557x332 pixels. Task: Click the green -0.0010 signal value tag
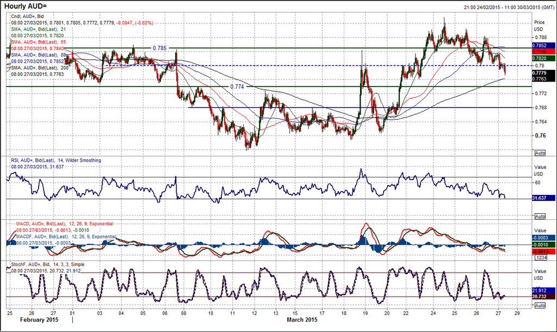point(543,244)
